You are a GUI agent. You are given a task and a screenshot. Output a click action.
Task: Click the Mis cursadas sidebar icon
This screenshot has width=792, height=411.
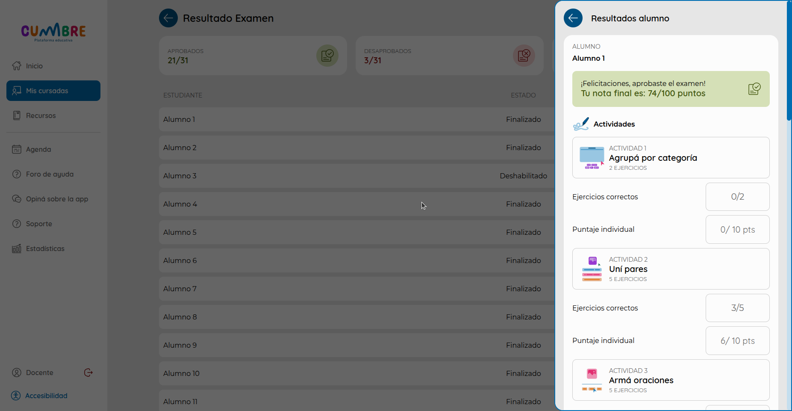[x=17, y=91]
